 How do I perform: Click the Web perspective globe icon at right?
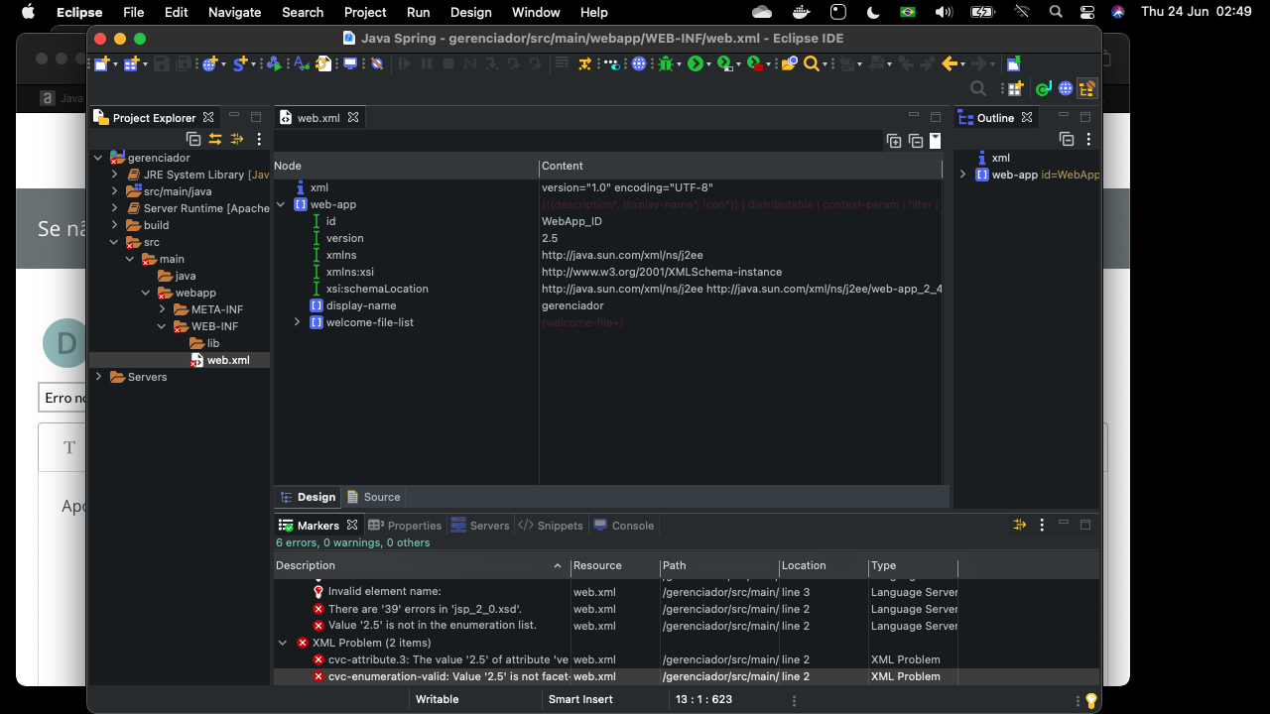coord(1066,88)
